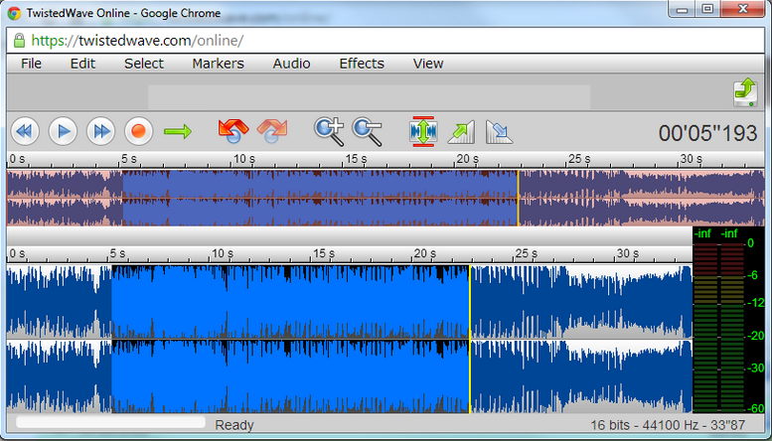
Task: Click the yellow playhead in overview waveform
Action: point(518,198)
